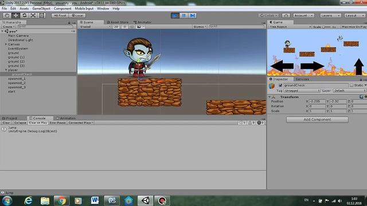The image size is (367, 206).
Task: Open the Collab dropdown
Action: 269,15
